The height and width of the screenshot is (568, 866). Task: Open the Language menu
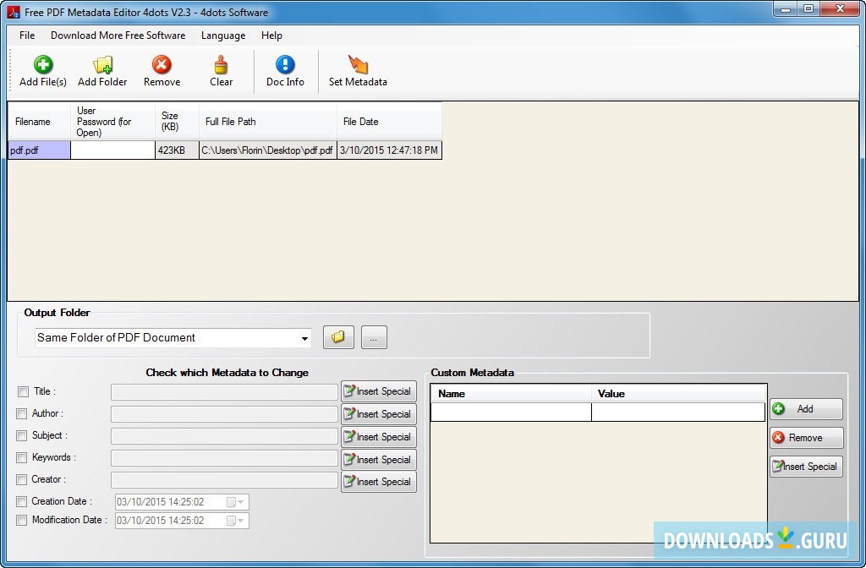pyautogui.click(x=223, y=35)
